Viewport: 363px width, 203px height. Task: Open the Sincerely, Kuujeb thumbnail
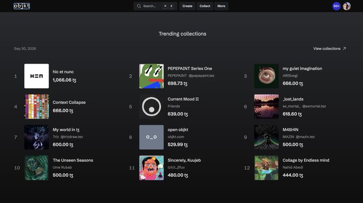[x=152, y=168]
